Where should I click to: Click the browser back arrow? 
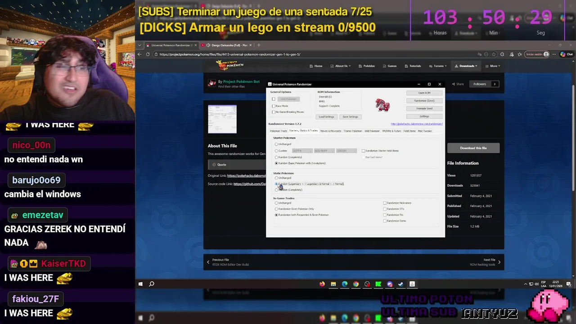pyautogui.click(x=140, y=54)
